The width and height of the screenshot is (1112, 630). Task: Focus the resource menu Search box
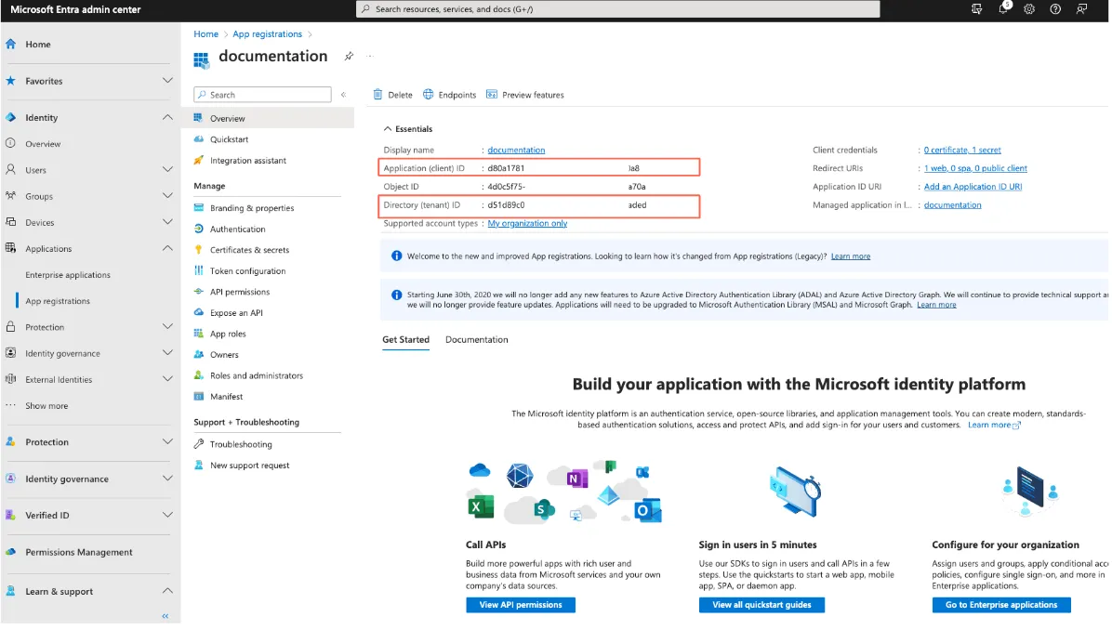(262, 94)
